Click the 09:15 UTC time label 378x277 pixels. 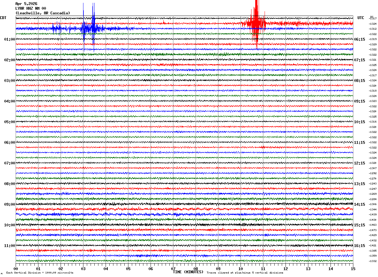359,101
